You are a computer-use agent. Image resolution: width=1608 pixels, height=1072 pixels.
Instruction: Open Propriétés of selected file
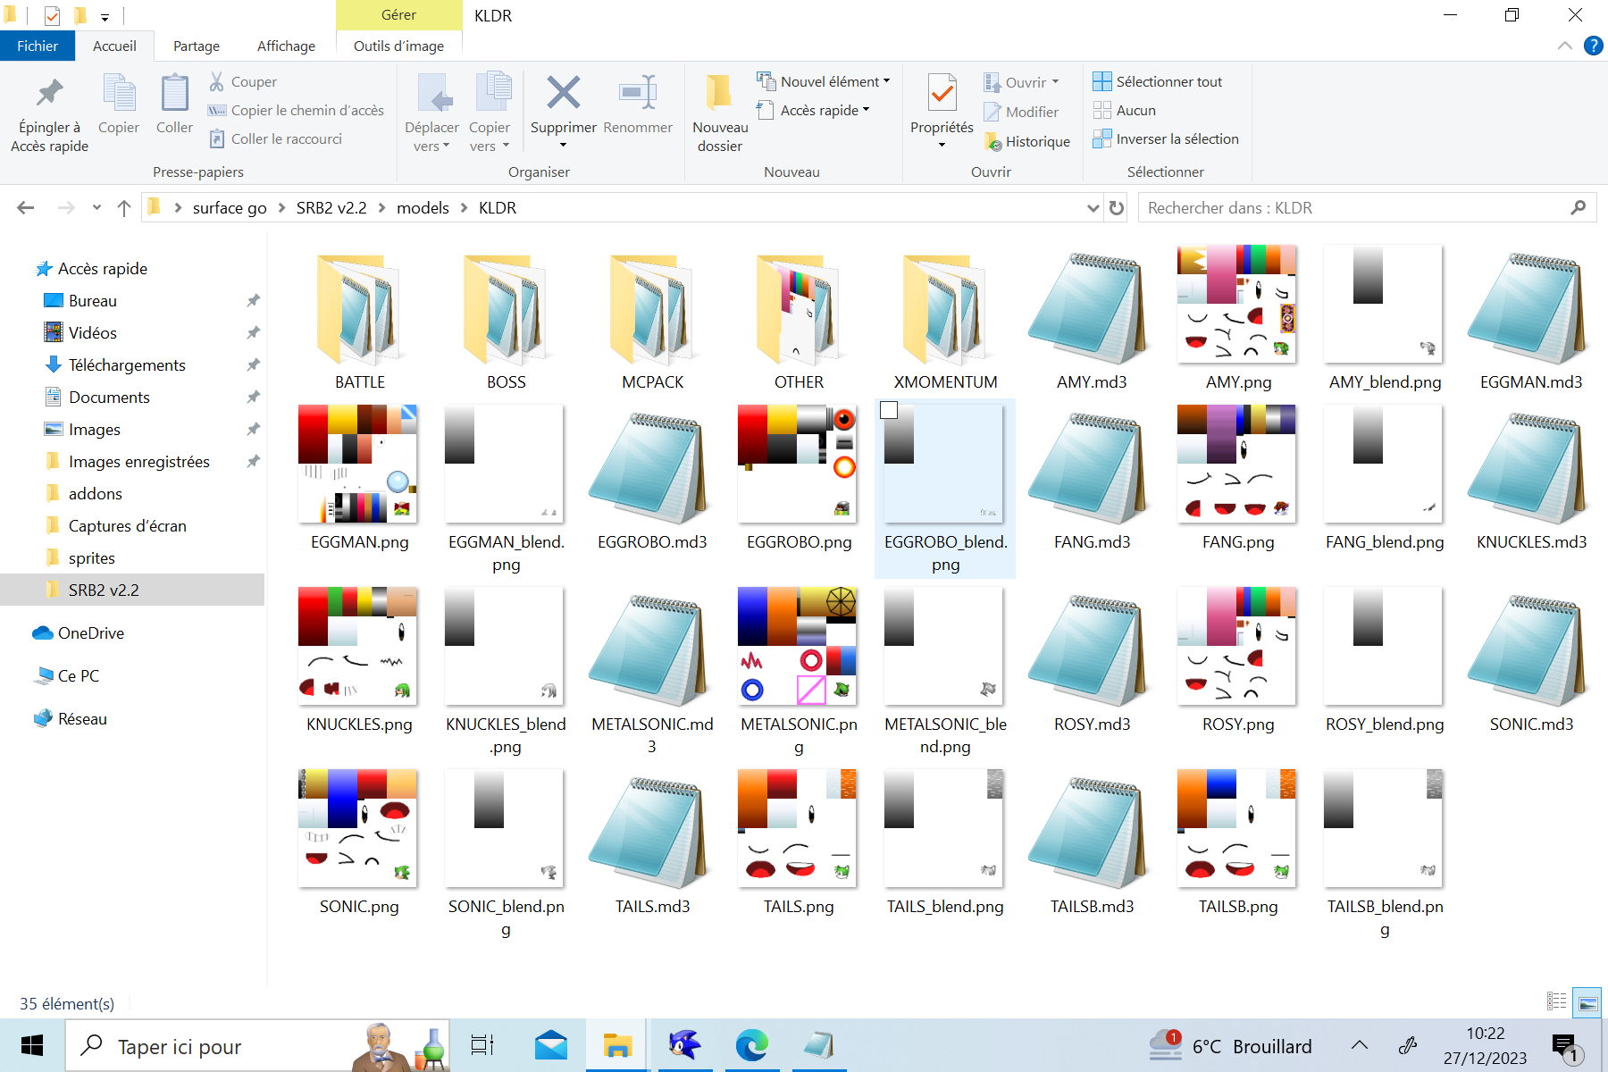(x=942, y=105)
